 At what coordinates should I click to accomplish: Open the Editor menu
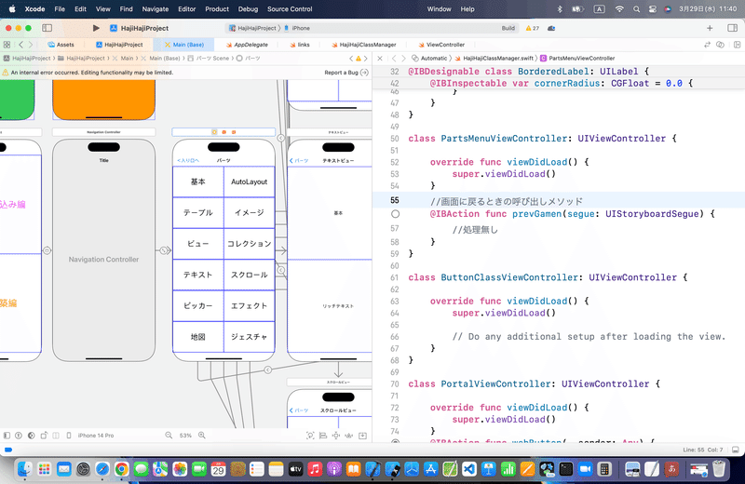(187, 9)
